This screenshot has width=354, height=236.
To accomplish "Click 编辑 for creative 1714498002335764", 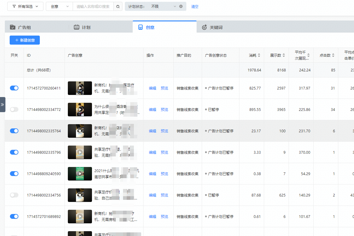I will [152, 131].
